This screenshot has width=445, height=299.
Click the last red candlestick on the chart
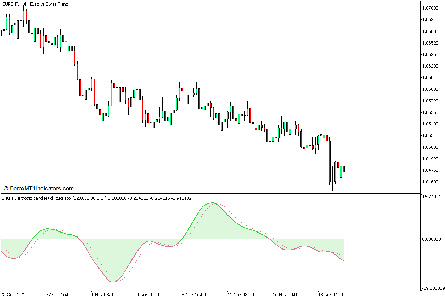point(344,169)
